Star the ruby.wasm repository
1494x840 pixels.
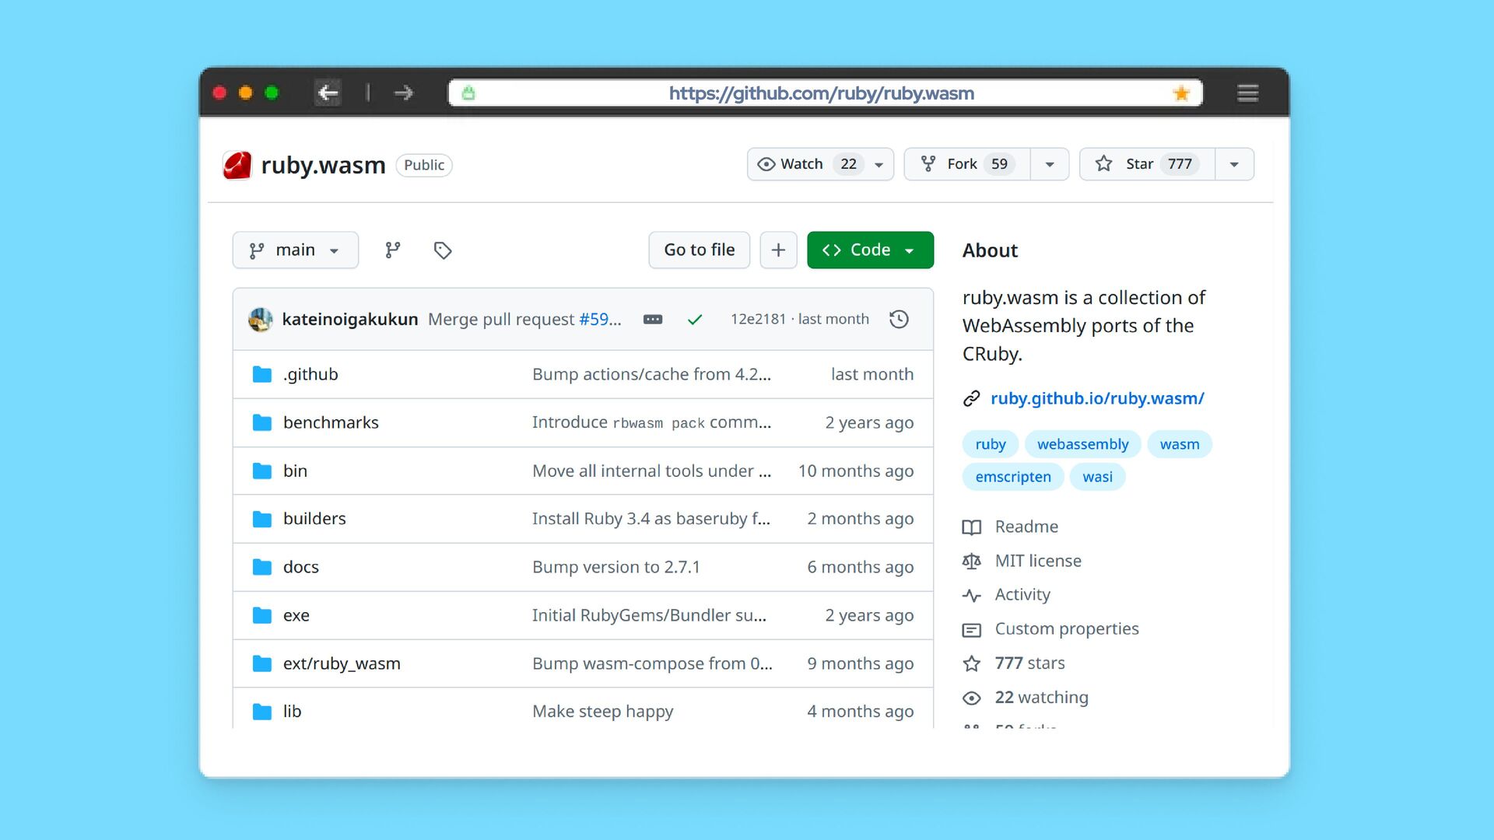tap(1147, 164)
